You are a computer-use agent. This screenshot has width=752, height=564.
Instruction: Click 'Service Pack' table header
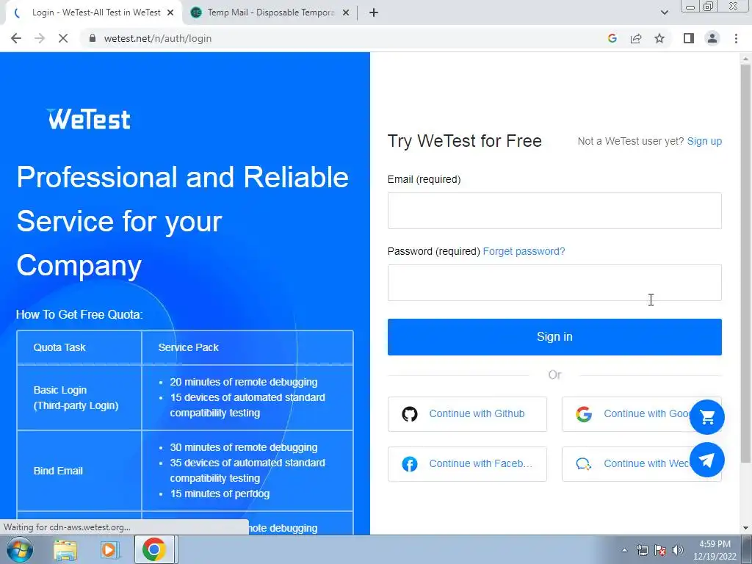(188, 347)
